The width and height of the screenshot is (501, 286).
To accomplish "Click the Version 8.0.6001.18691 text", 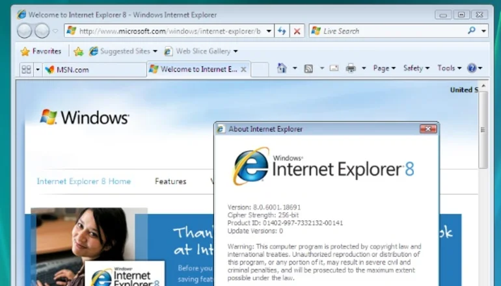I will pyautogui.click(x=264, y=207).
